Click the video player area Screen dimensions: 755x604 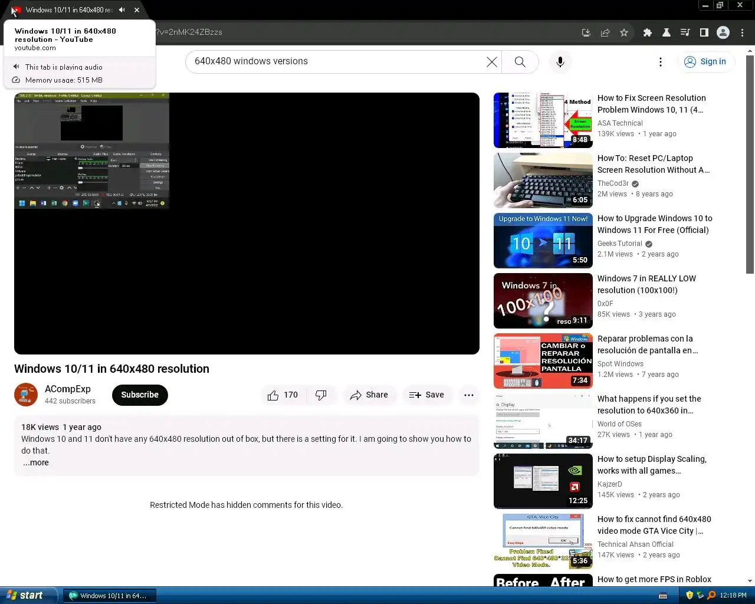[x=247, y=224]
